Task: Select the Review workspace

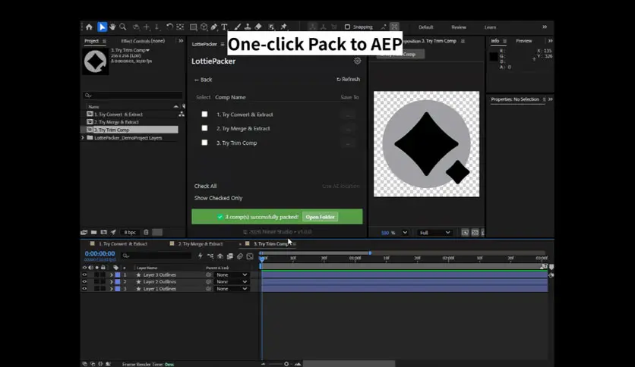Action: point(459,27)
